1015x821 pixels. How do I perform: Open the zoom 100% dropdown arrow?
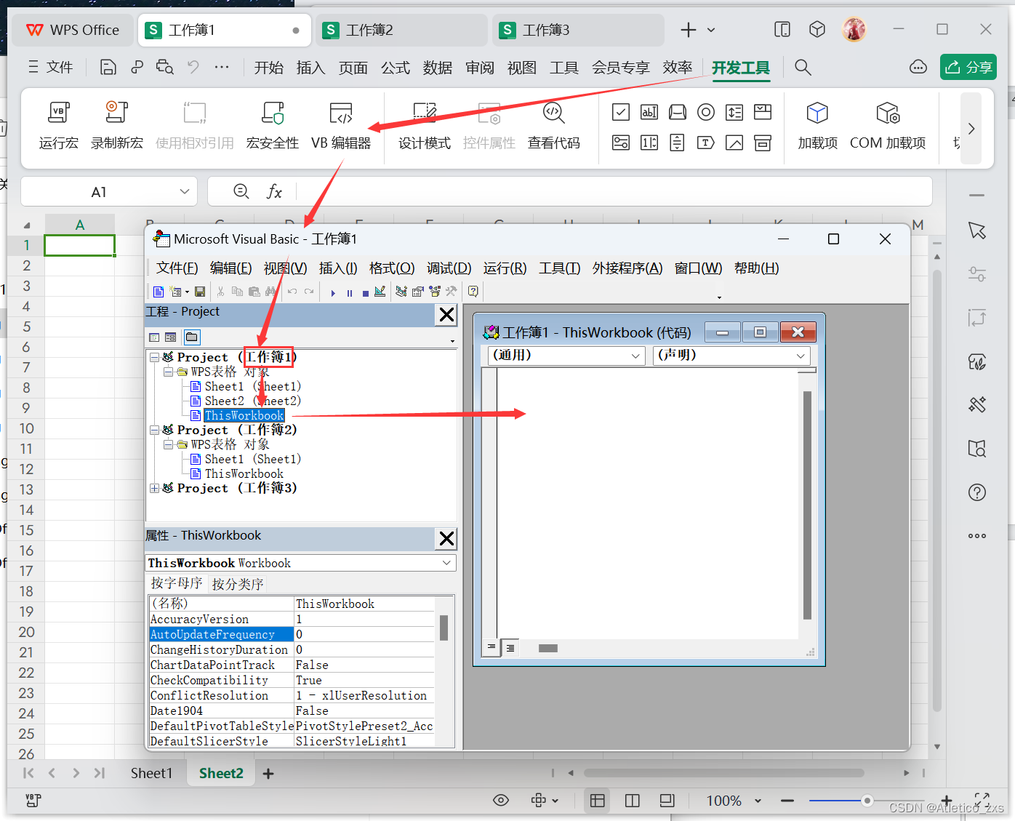click(758, 801)
